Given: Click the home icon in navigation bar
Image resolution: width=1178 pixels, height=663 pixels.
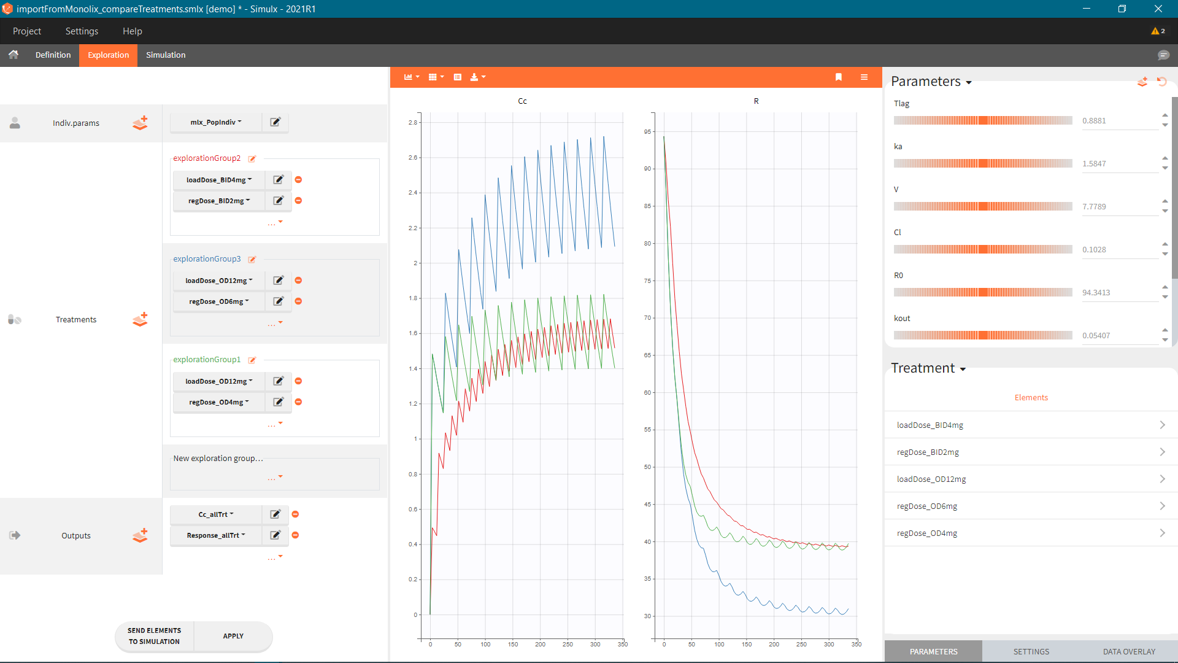Looking at the screenshot, I should pyautogui.click(x=13, y=55).
